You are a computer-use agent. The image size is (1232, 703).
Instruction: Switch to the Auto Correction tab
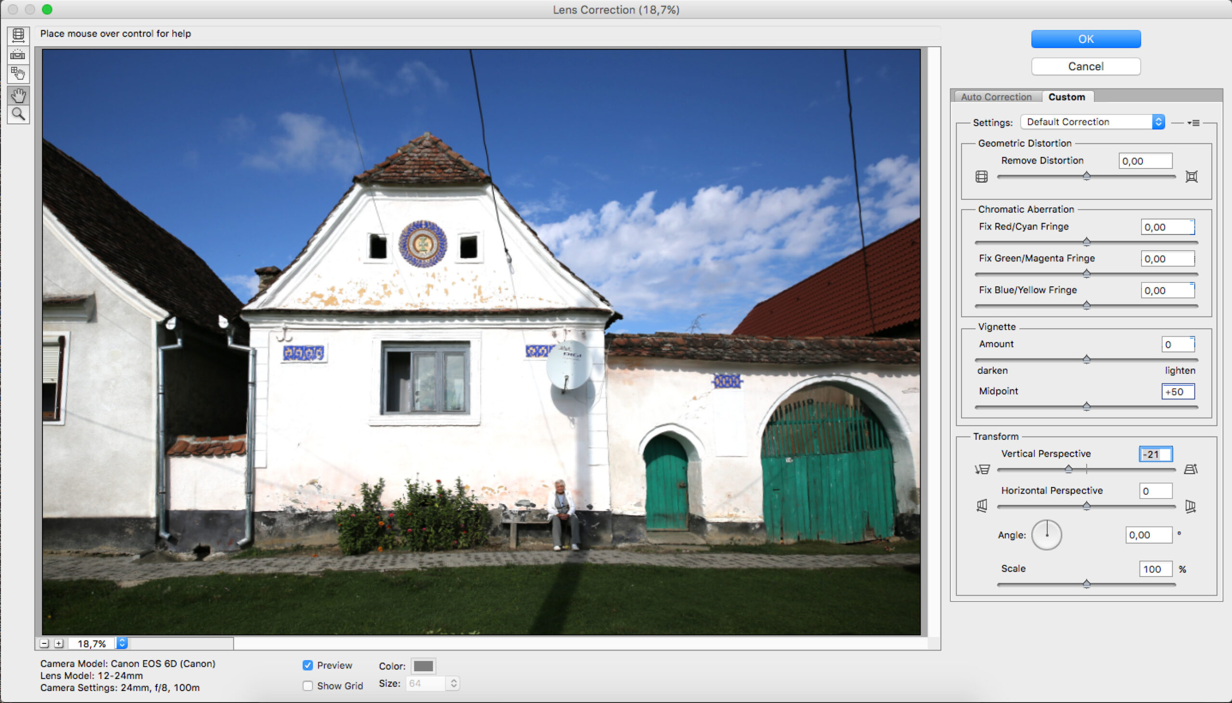tap(996, 97)
